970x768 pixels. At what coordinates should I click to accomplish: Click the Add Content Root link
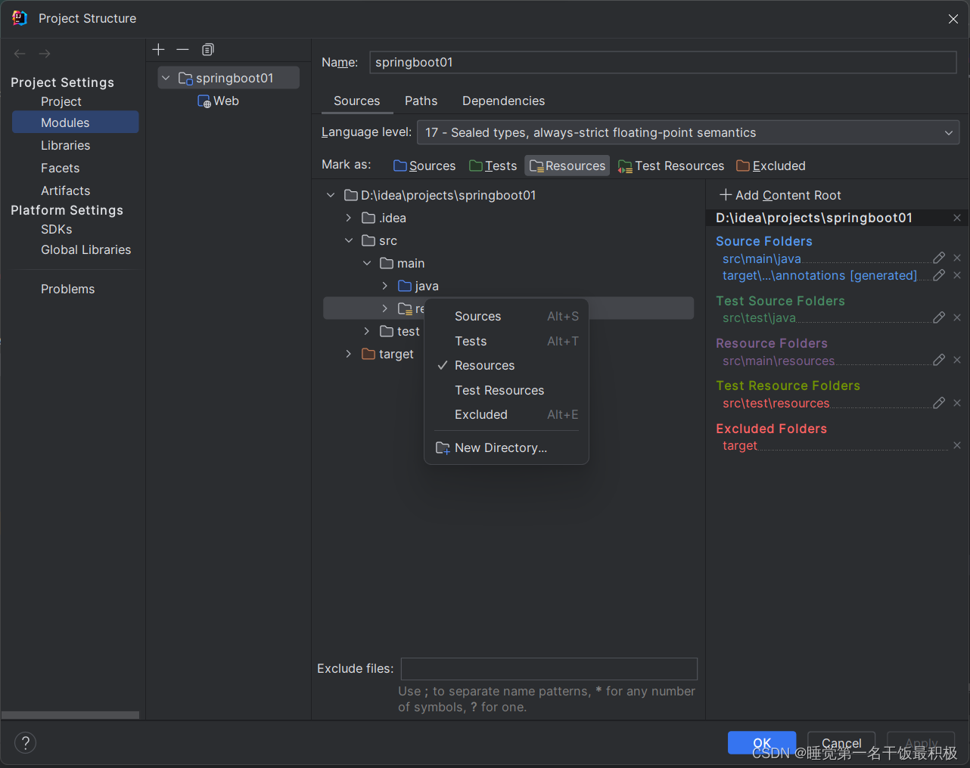click(780, 195)
